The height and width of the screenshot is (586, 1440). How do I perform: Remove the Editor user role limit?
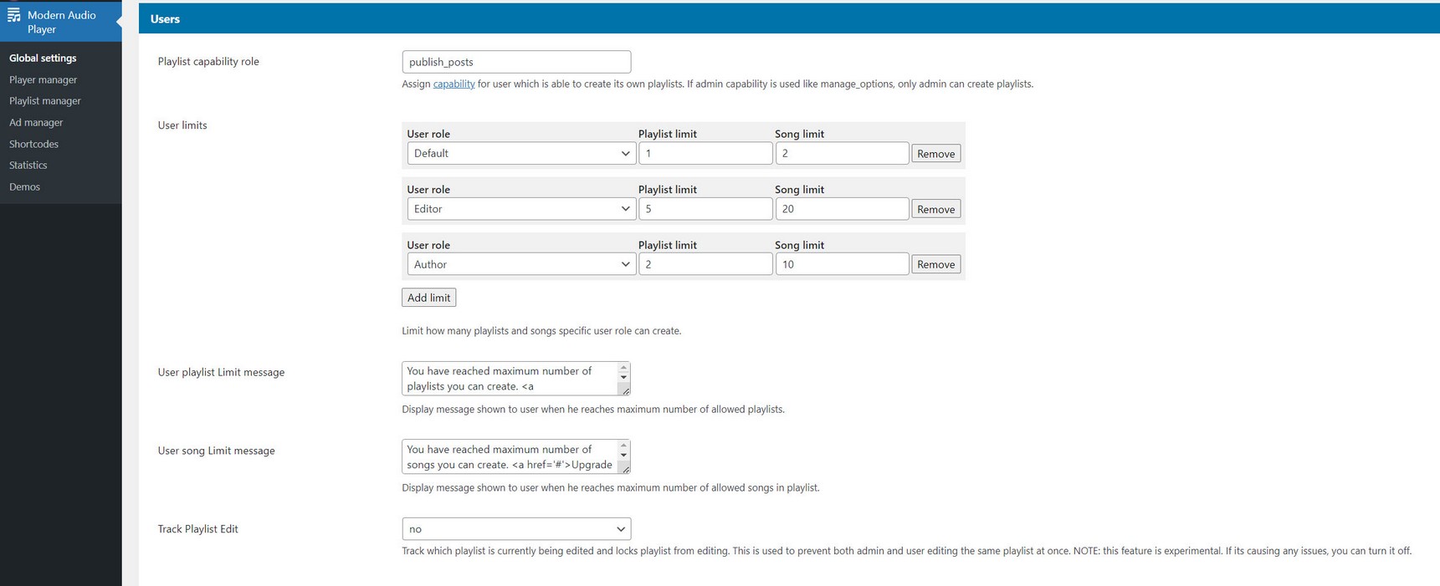pos(935,209)
